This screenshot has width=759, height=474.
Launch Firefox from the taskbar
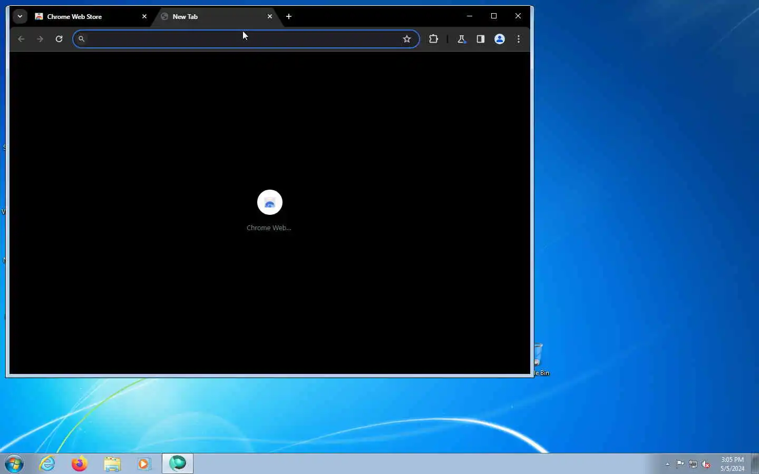(x=80, y=463)
